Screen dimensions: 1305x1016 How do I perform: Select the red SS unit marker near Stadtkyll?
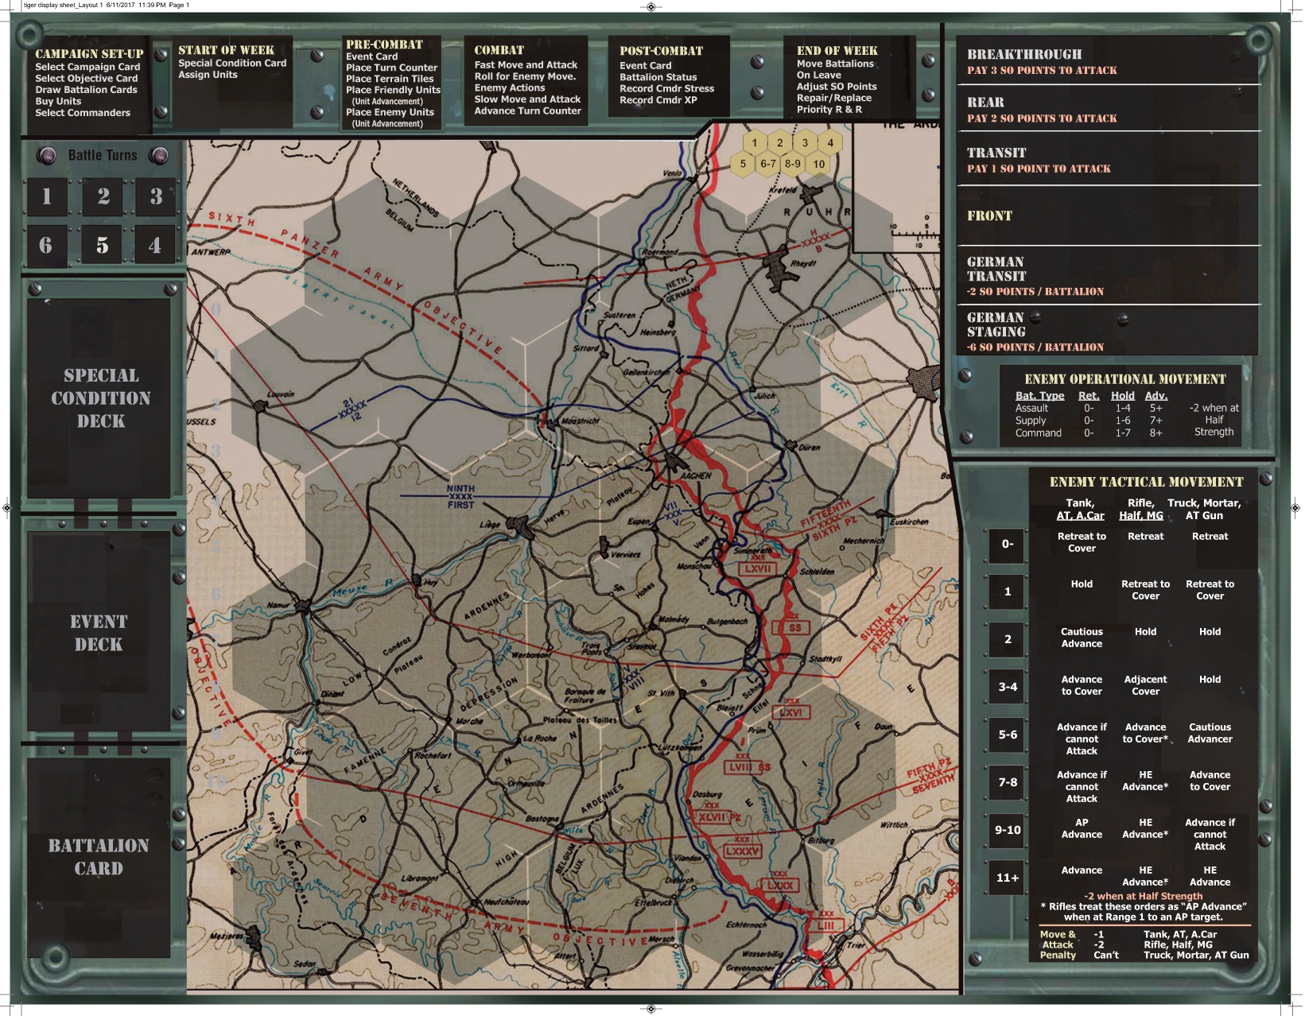pyautogui.click(x=794, y=627)
